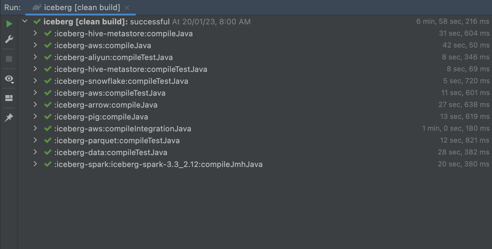This screenshot has width=492, height=249.
Task: Click the Gradle elephant icon on the tab
Action: point(37,7)
